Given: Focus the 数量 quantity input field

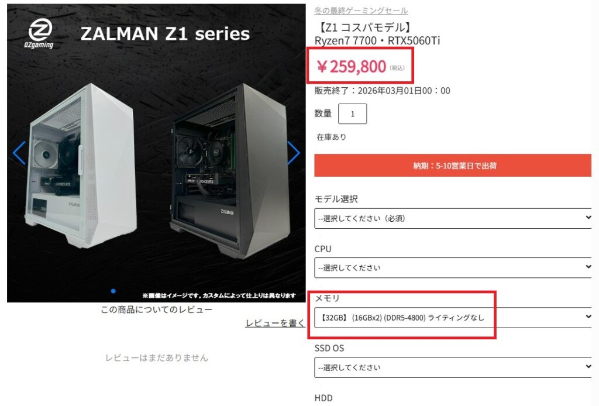Looking at the screenshot, I should point(352,114).
